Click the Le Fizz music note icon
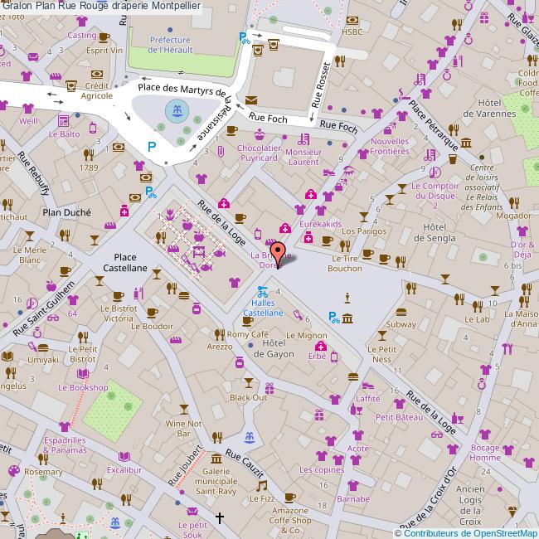This screenshot has width=539, height=539. click(262, 486)
